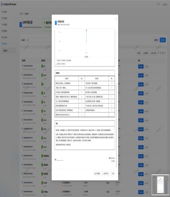This screenshot has height=197, width=170.
Task: Click the rightmost close button in dialog footer
Action: (x=113, y=173)
